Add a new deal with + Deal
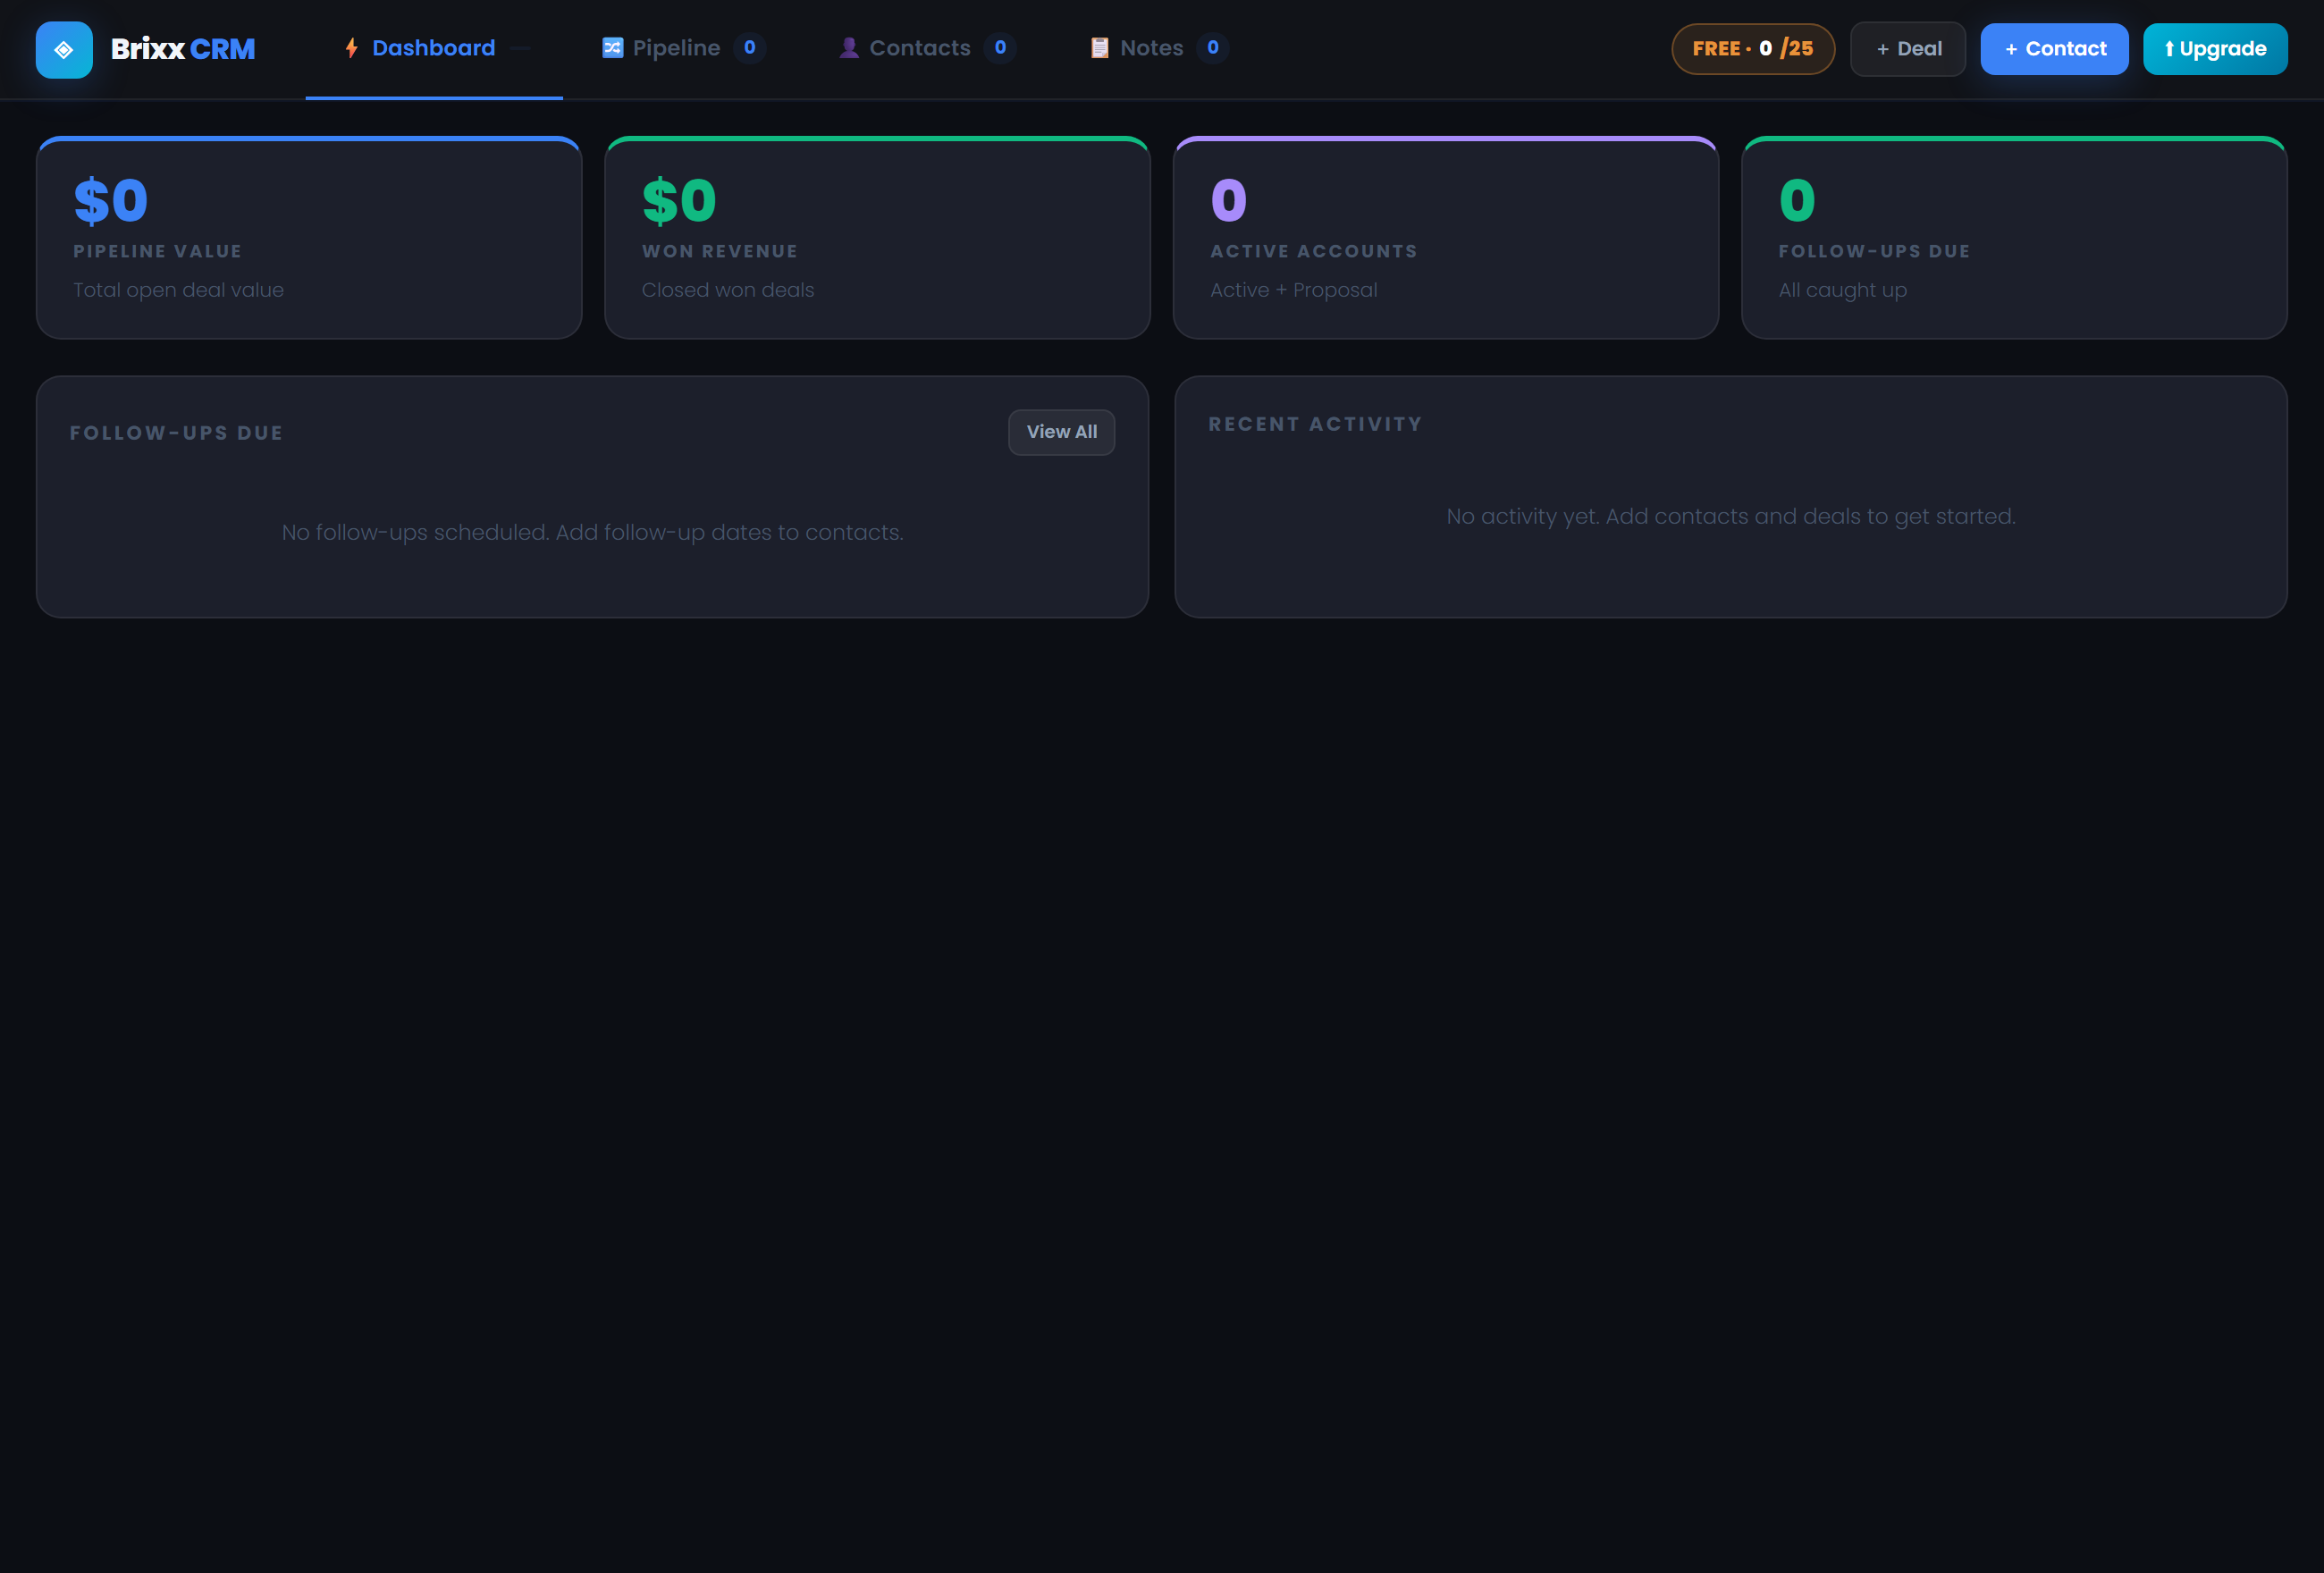Screen dimensions: 2324x1573 (1908, 49)
